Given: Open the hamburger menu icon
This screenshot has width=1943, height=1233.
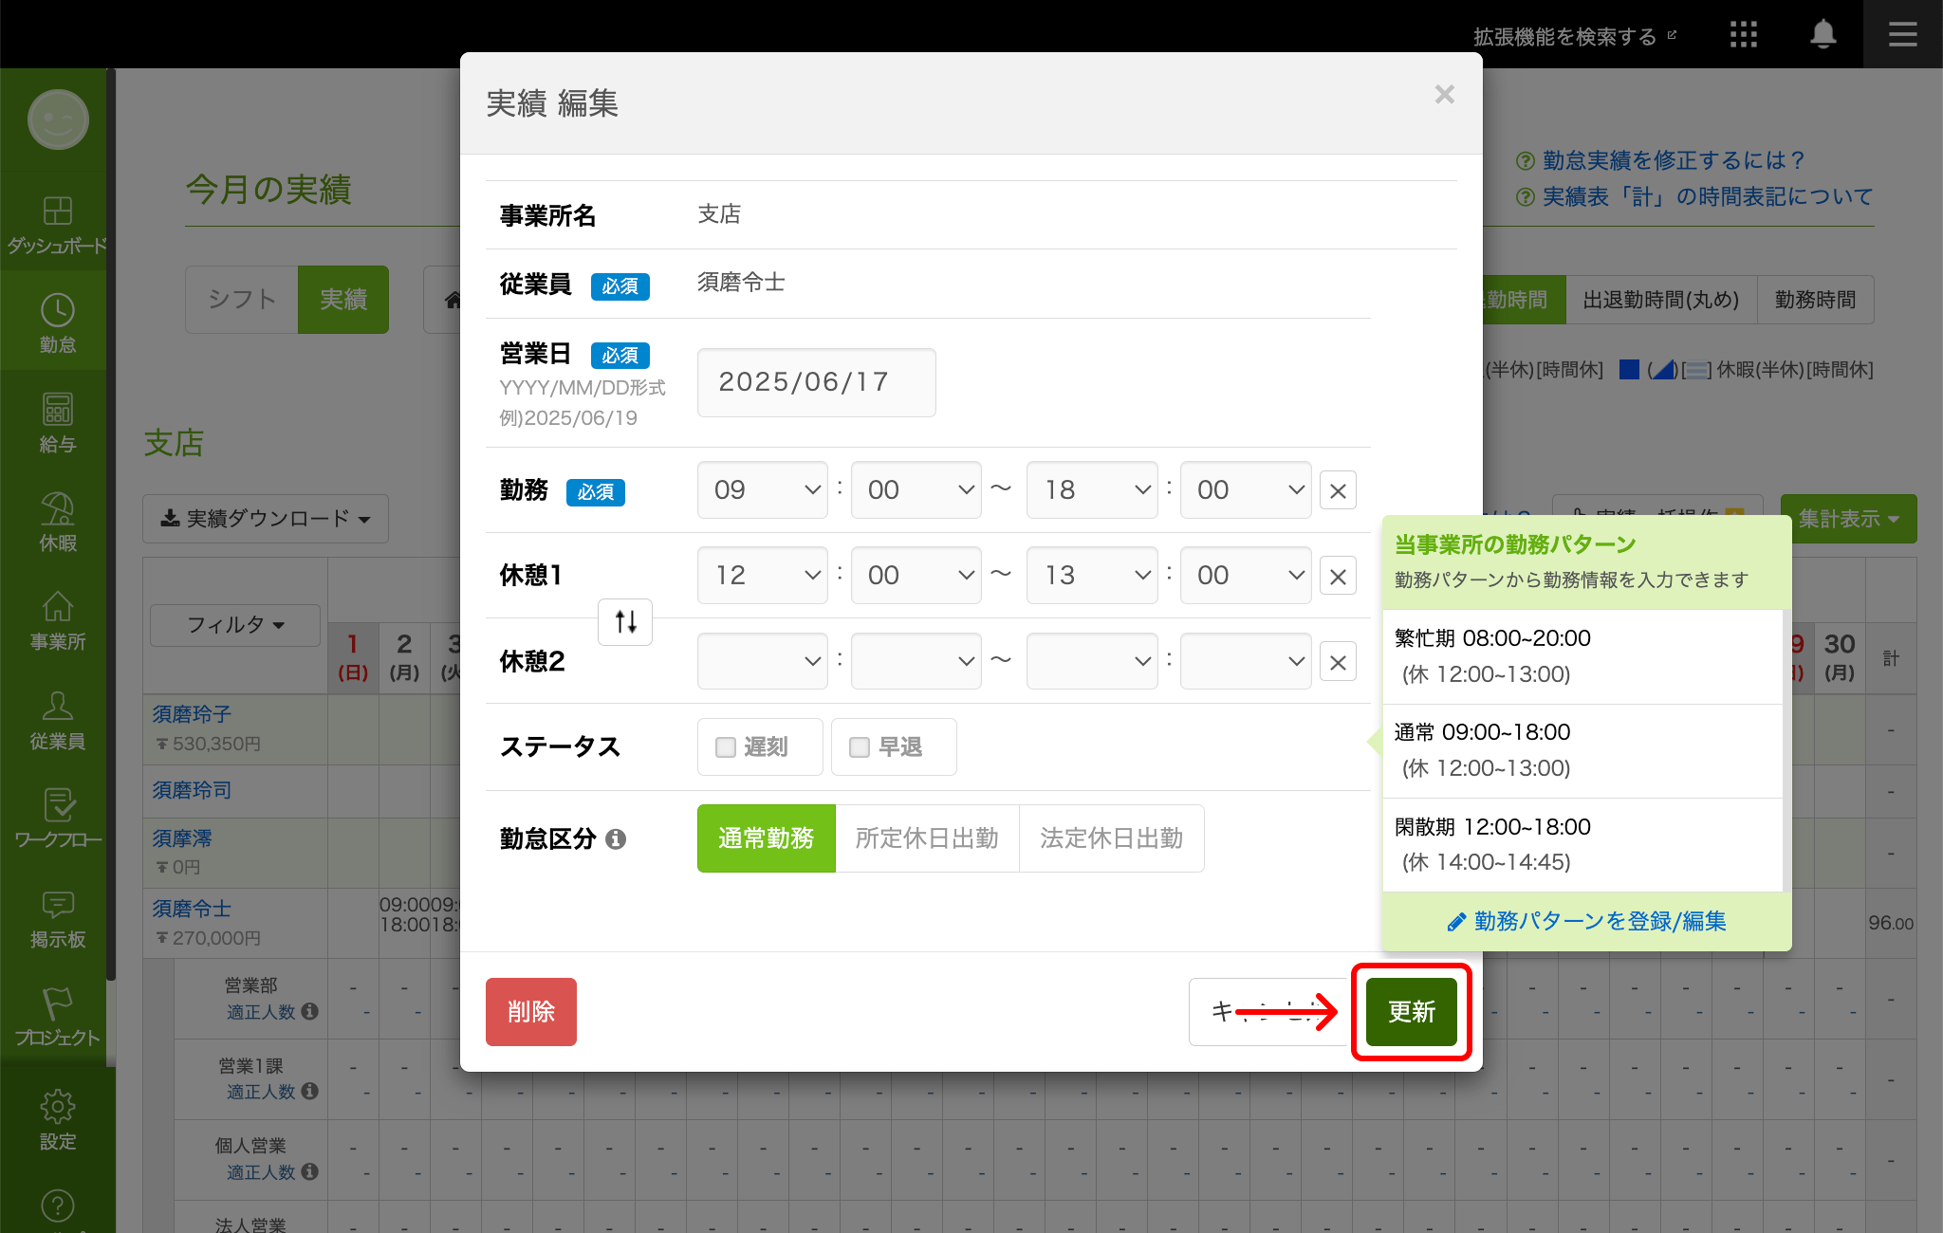Looking at the screenshot, I should click(1902, 35).
